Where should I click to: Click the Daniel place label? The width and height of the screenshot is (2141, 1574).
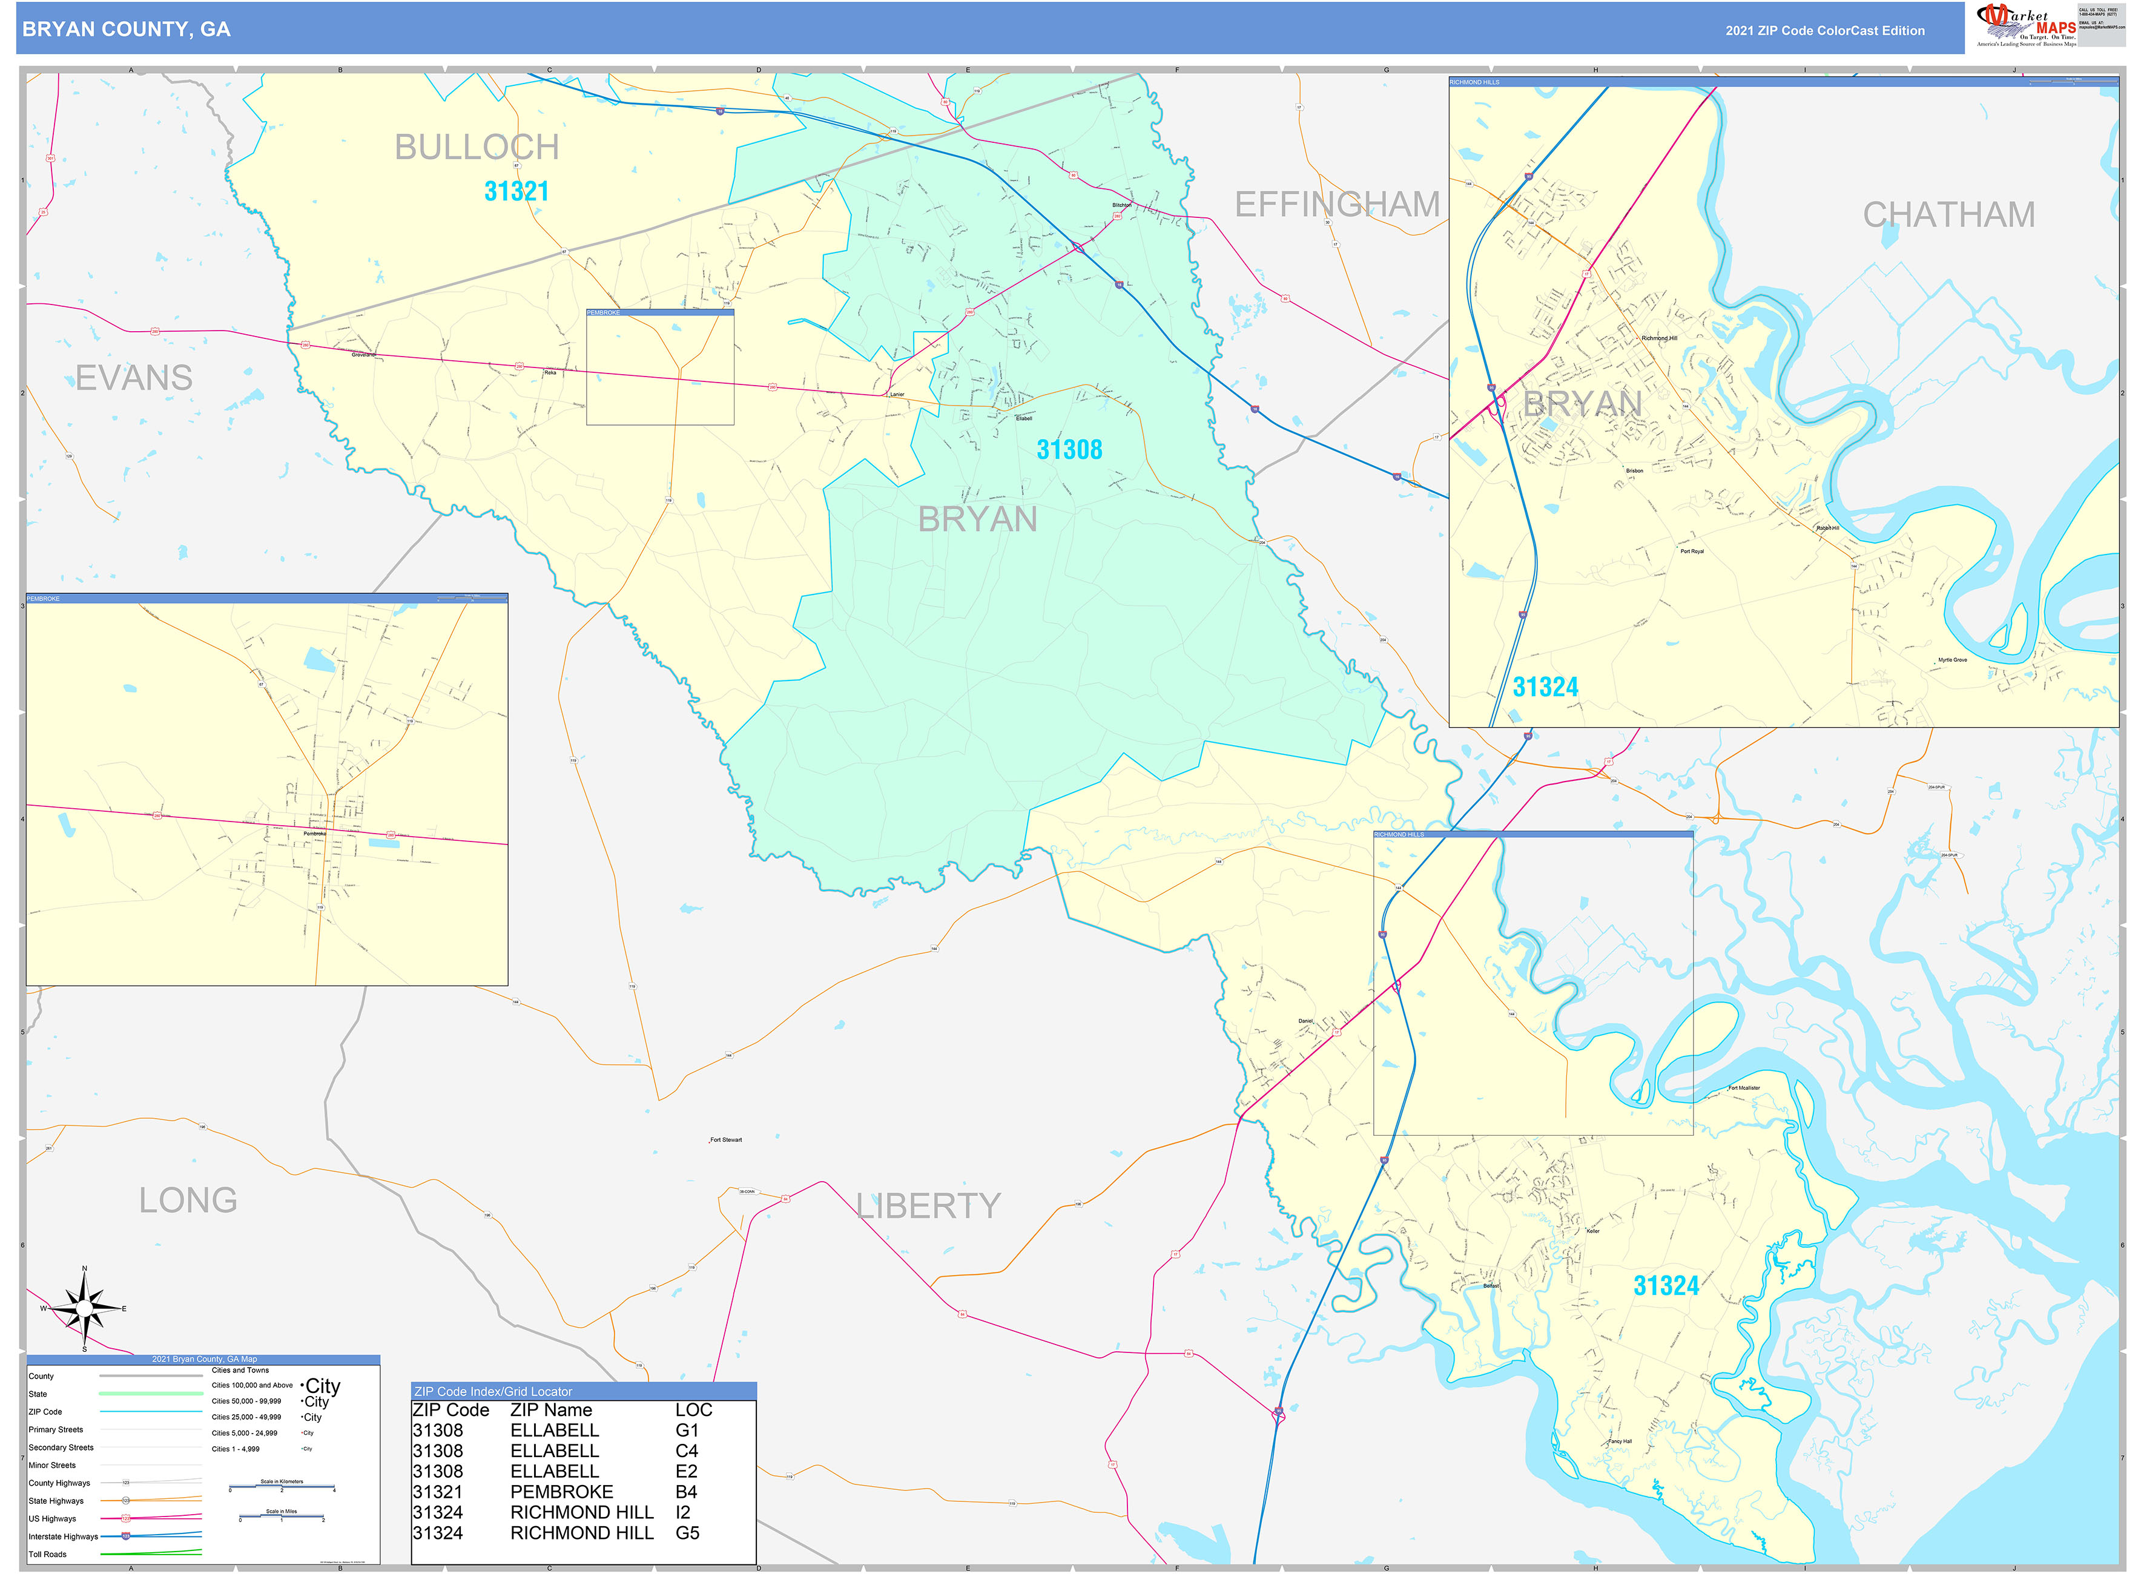pos(1305,1021)
